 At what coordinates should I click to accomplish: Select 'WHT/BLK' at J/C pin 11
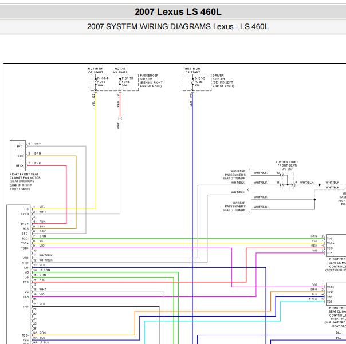pos(261,183)
